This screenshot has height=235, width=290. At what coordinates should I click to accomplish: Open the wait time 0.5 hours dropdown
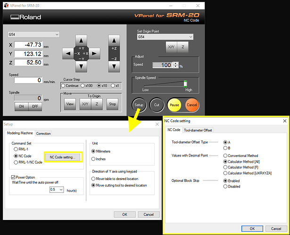pos(57,189)
